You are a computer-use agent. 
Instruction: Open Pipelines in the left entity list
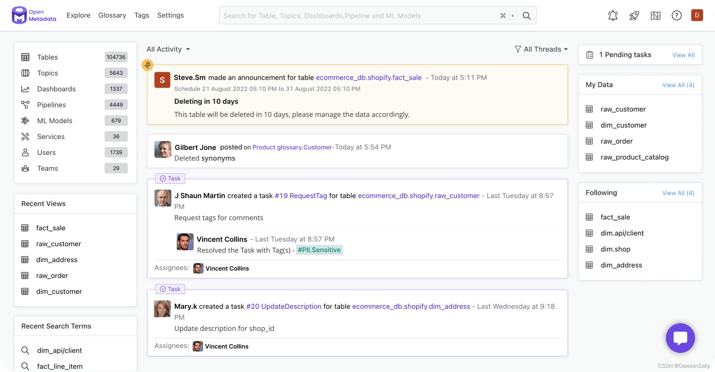[x=51, y=105]
